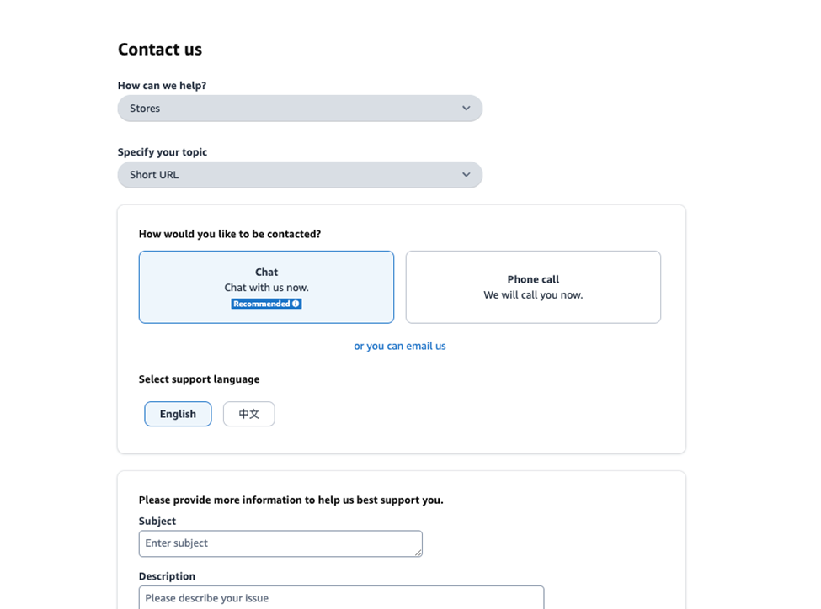
Task: Grab the resize handle of Subject field
Action: pos(418,552)
